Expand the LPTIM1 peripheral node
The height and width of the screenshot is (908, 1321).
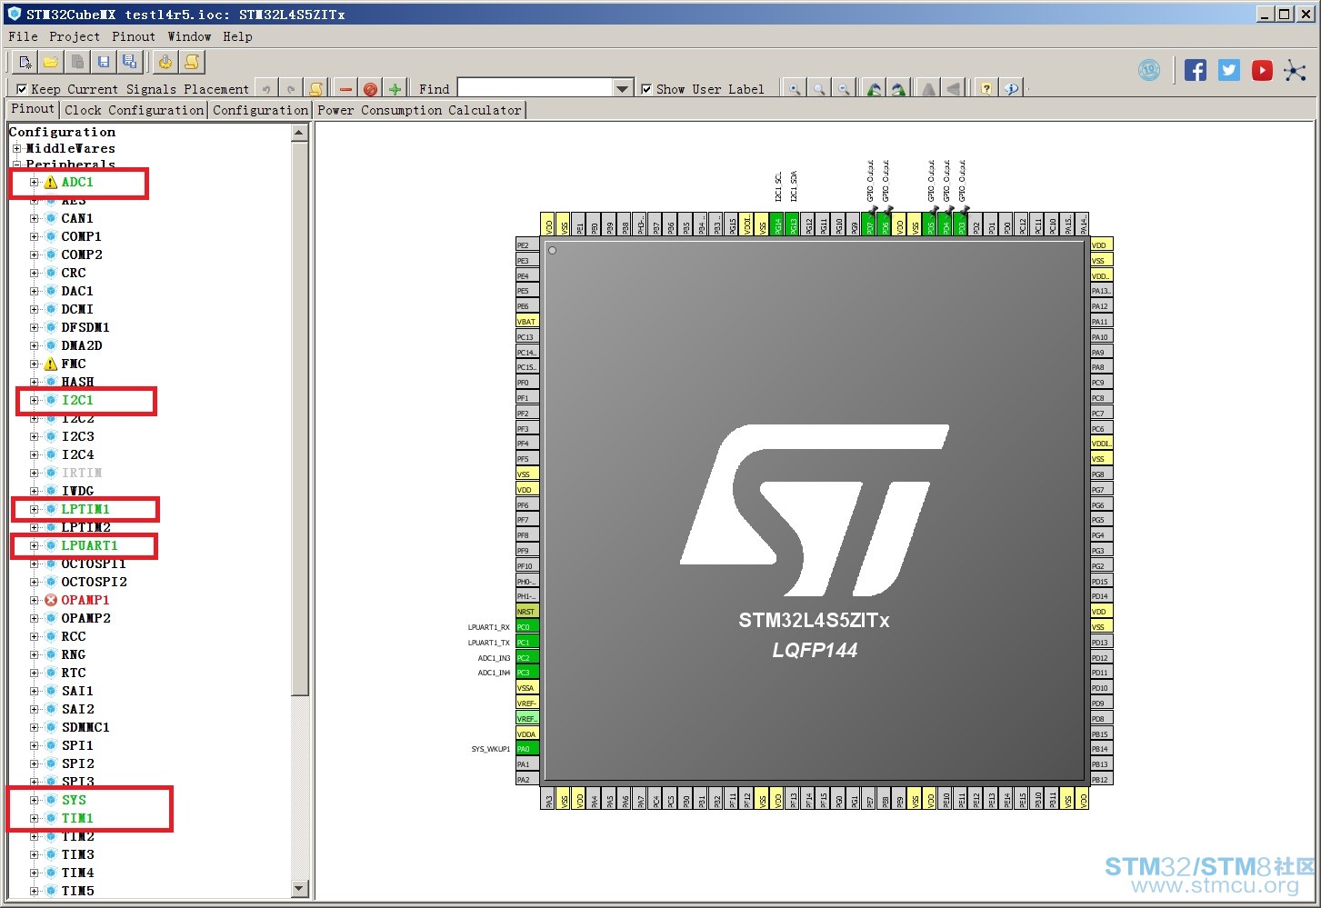coord(35,509)
